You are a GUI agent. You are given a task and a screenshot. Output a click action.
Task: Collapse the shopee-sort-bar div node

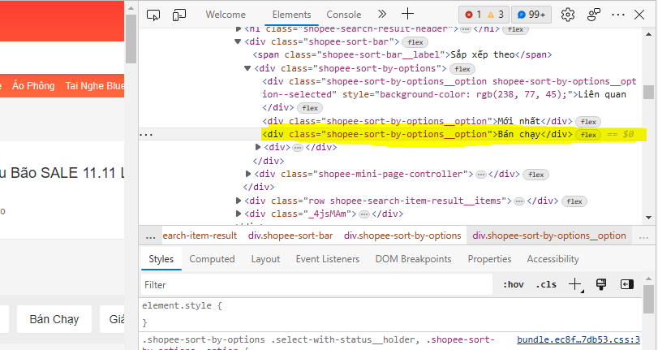click(238, 41)
